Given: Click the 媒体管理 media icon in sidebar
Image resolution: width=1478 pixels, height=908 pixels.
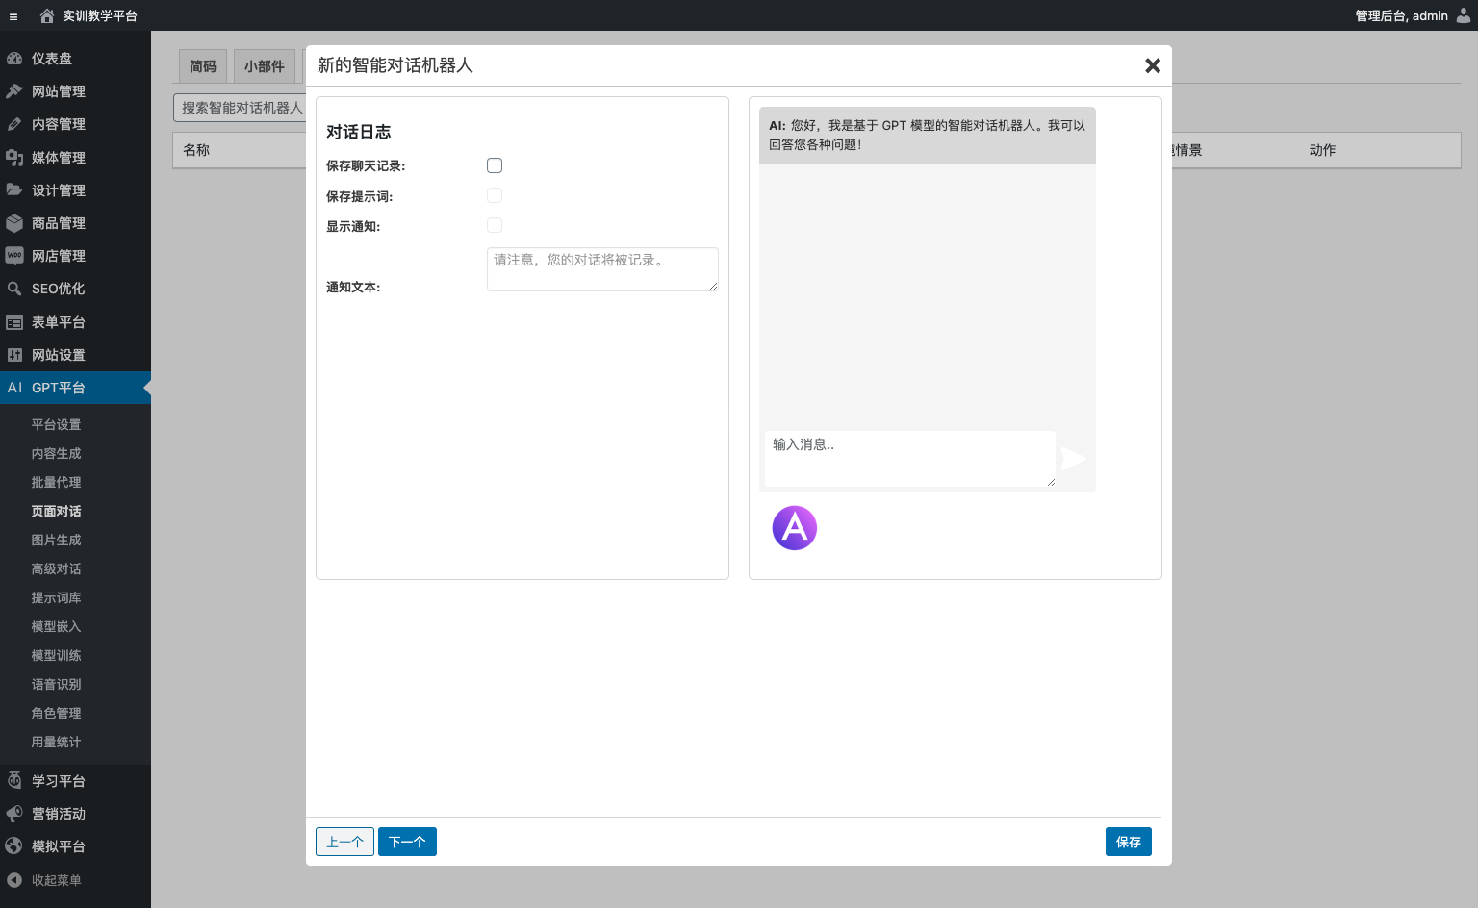Looking at the screenshot, I should (x=14, y=158).
